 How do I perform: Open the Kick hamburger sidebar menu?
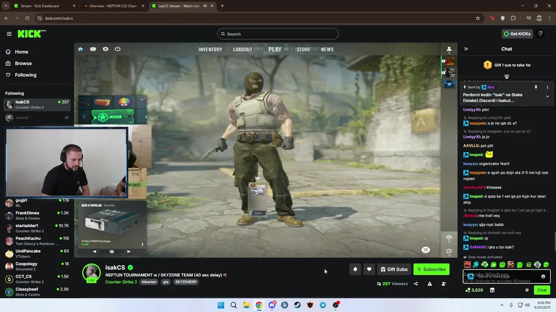click(9, 34)
